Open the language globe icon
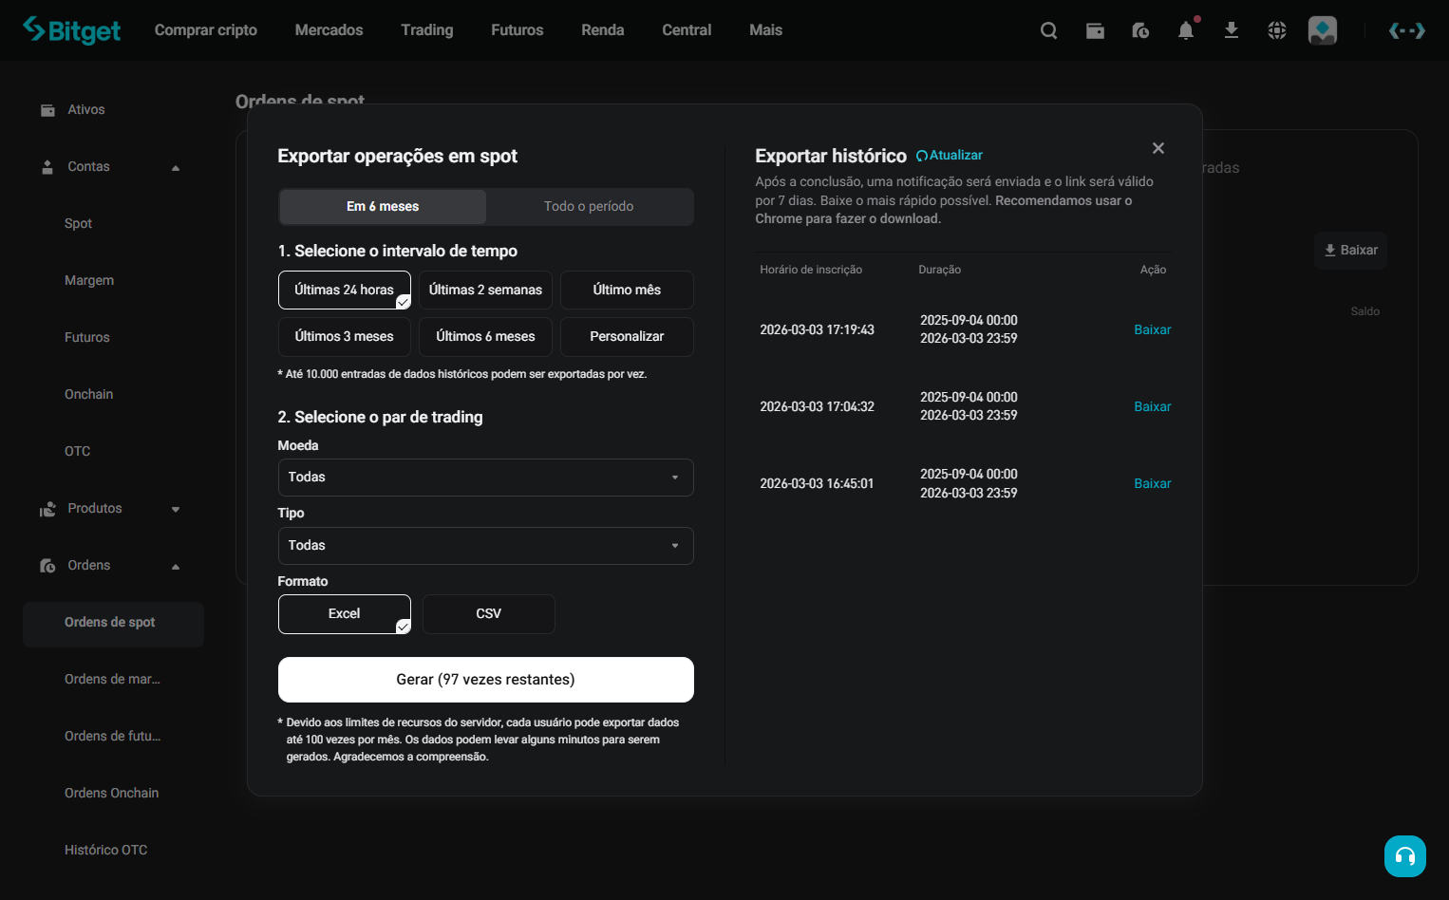 coord(1277,30)
